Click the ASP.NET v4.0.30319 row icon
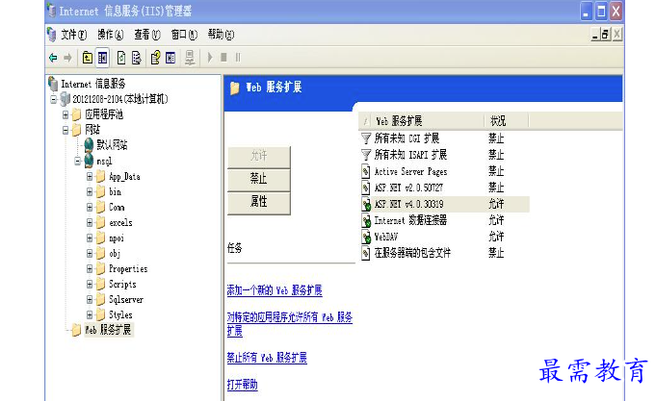The width and height of the screenshot is (656, 401). click(366, 204)
